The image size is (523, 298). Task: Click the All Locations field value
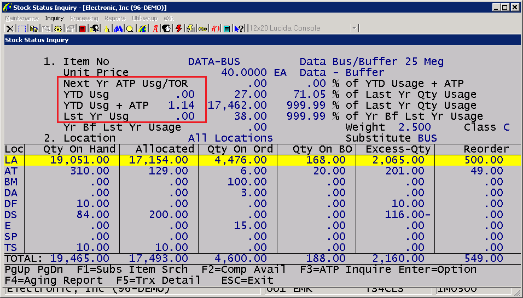click(230, 138)
